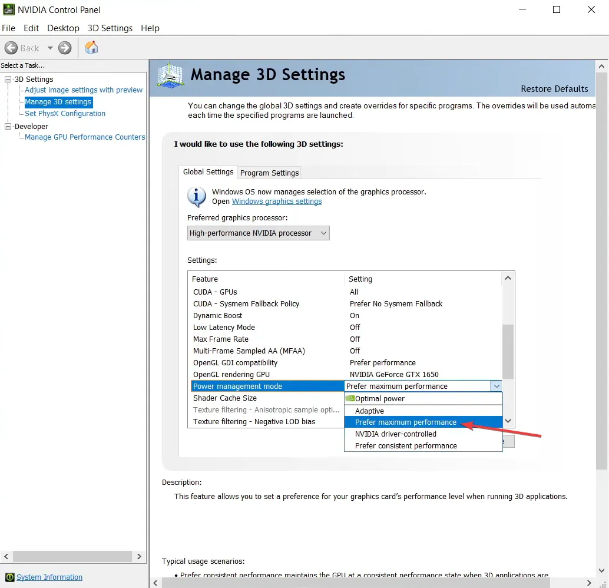This screenshot has height=588, width=609.
Task: Select Texture filtering - Negative LOD bias row
Action: (x=267, y=422)
